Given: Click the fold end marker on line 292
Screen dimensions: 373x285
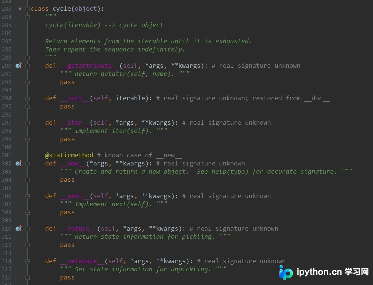Looking at the screenshot, I should [x=27, y=82].
